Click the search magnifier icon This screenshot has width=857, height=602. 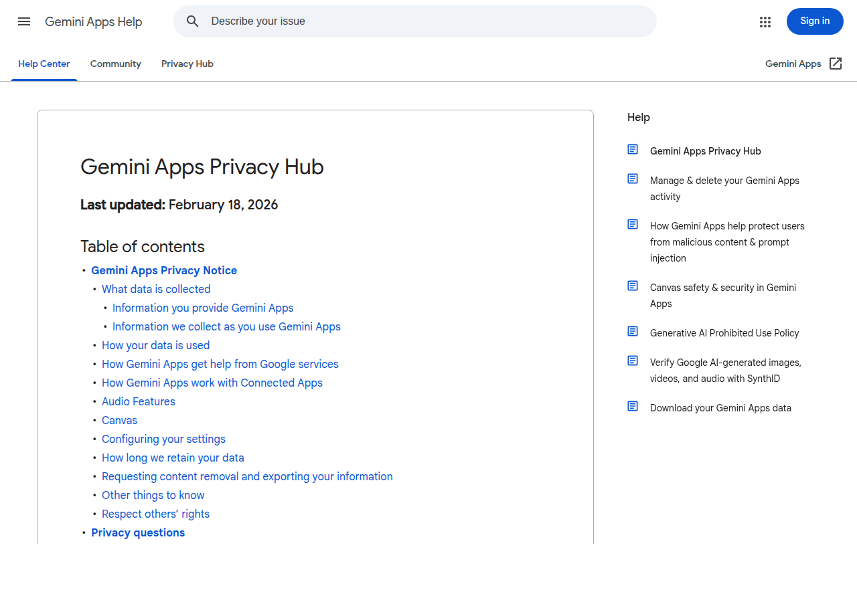click(x=193, y=21)
